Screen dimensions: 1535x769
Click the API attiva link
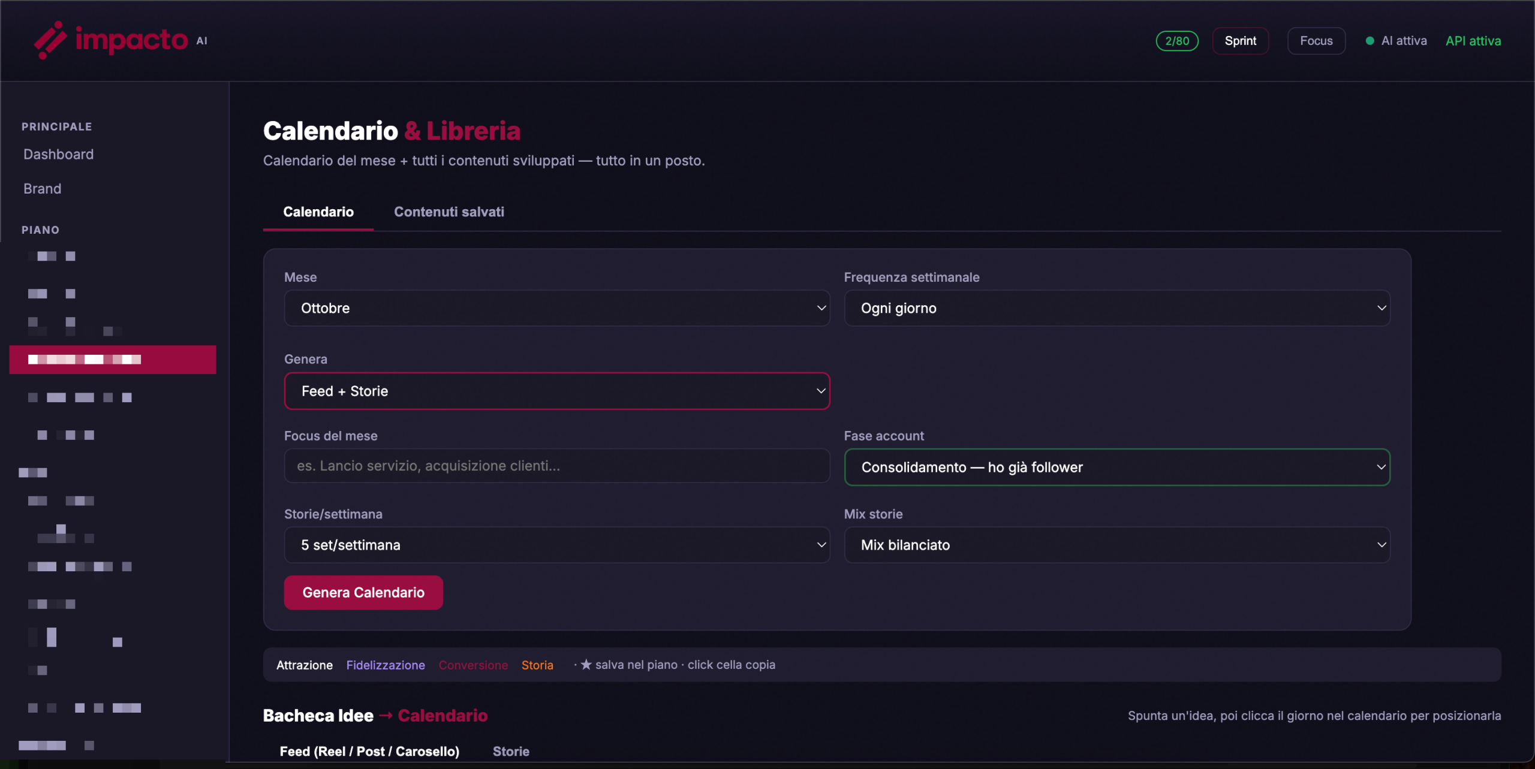pyautogui.click(x=1473, y=41)
